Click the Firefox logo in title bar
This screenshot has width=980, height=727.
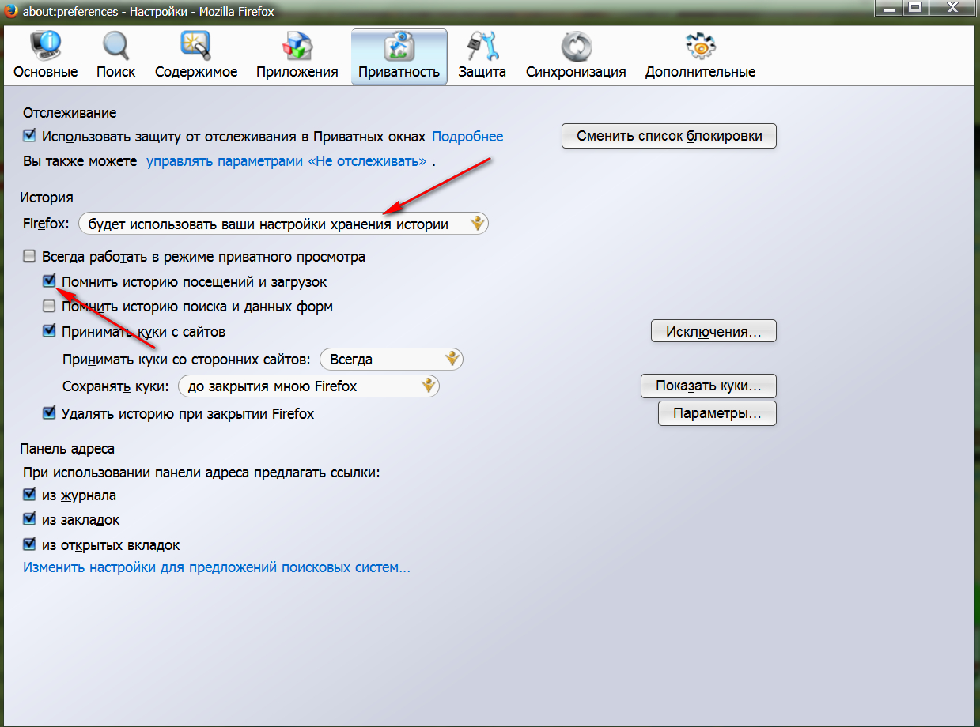[11, 11]
